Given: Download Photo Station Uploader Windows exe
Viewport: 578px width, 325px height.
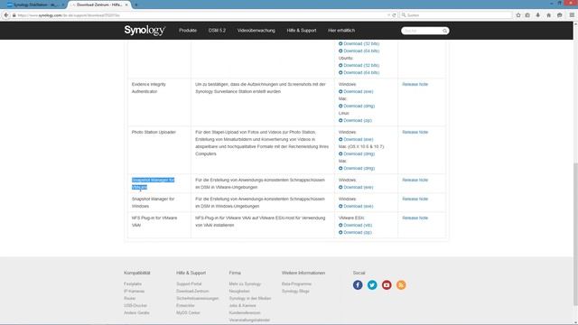Looking at the screenshot, I should coord(356,139).
